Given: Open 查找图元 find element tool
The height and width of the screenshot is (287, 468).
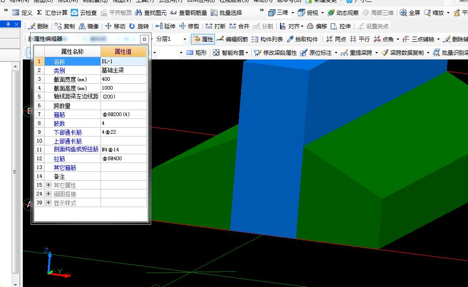Looking at the screenshot, I should tap(151, 13).
